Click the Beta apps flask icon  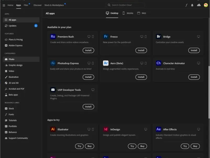tap(6, 95)
